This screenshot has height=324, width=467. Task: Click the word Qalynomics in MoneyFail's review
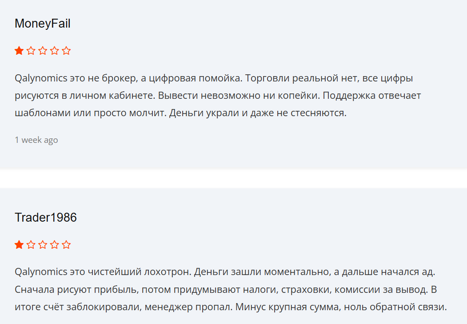coord(41,79)
